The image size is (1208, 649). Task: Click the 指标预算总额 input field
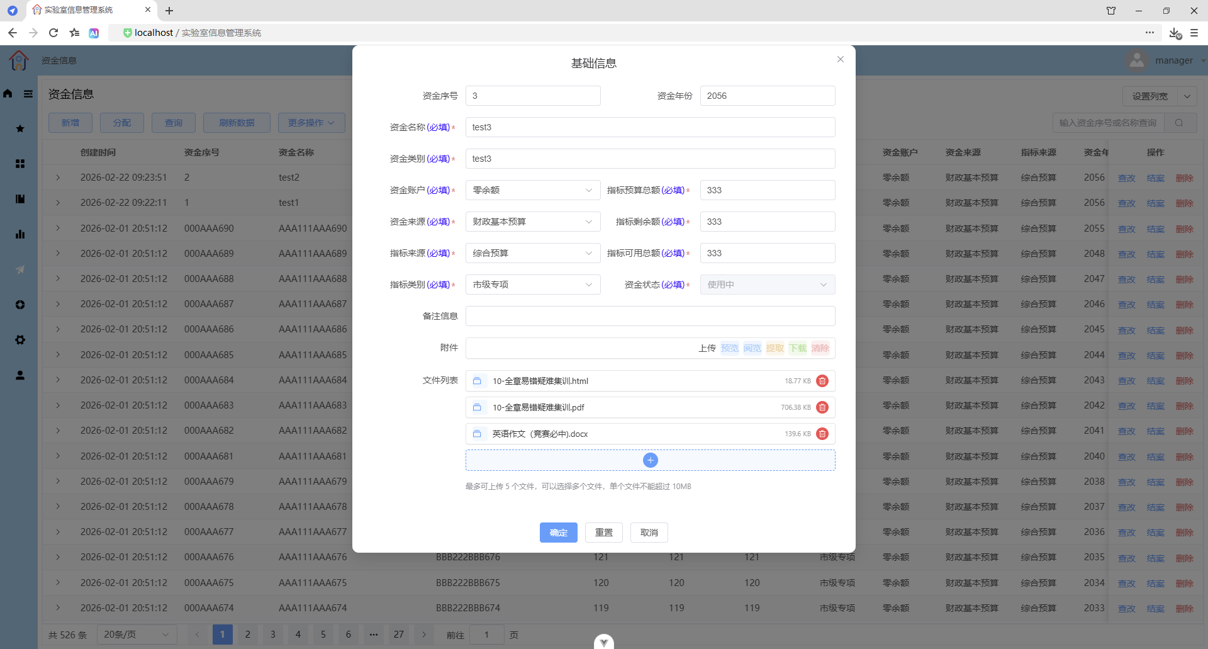(x=768, y=190)
